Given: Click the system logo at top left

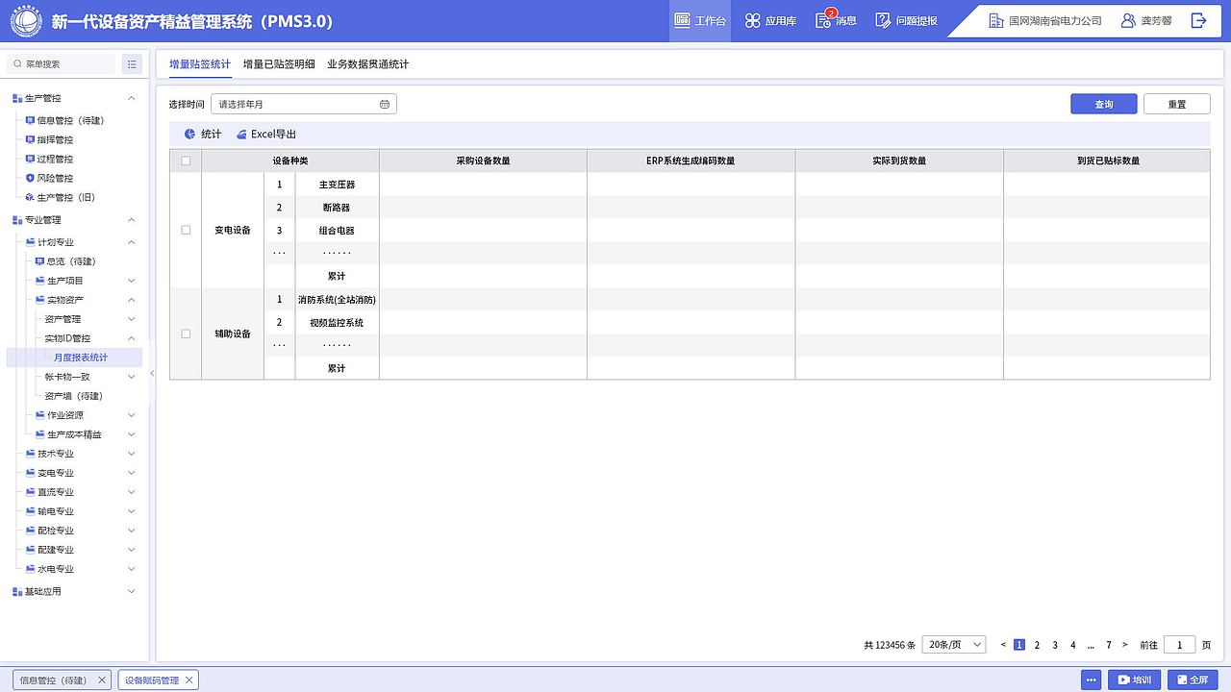Looking at the screenshot, I should click(25, 20).
